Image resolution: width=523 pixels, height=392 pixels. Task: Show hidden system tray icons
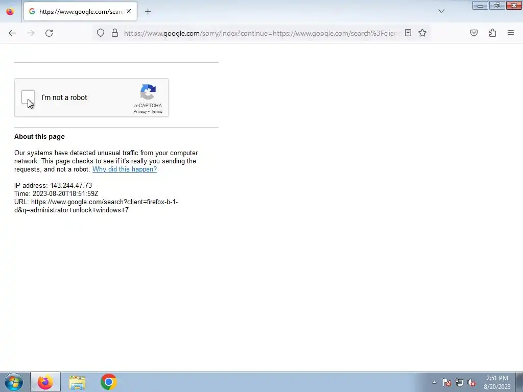[x=434, y=382]
